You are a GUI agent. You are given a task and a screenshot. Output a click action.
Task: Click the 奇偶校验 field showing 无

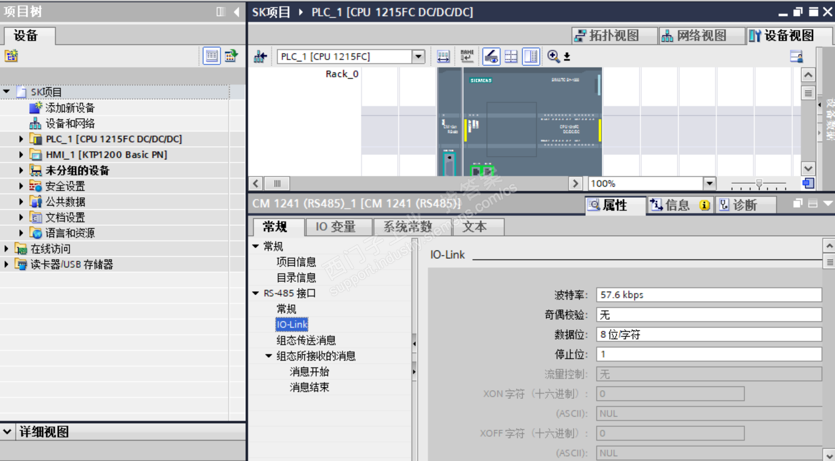(709, 315)
